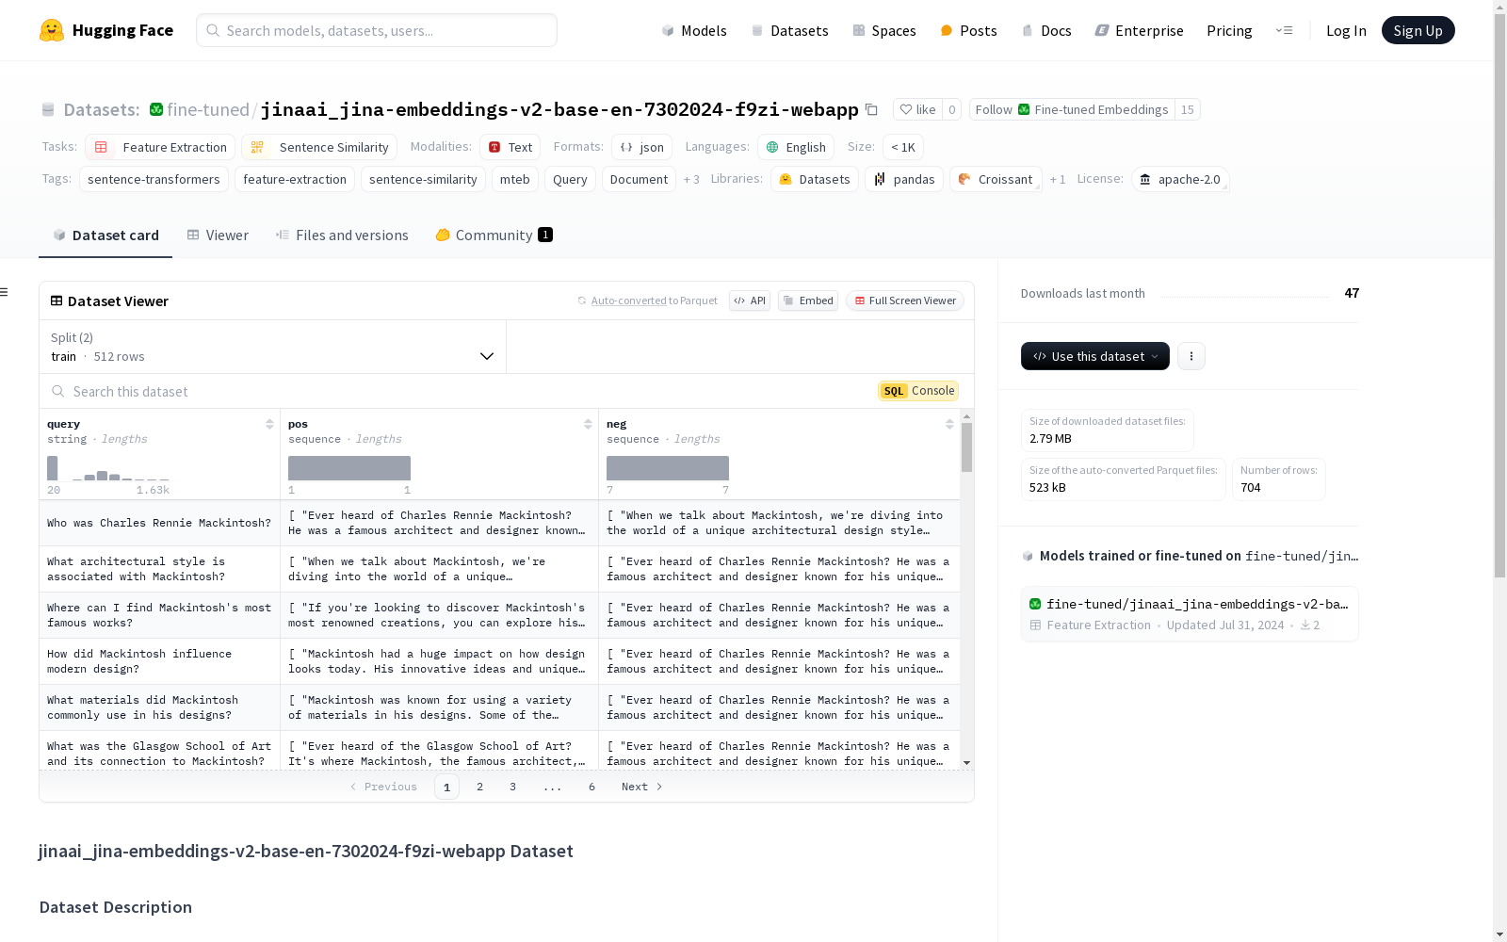1507x942 pixels.
Task: Click the Datasets: breadcrumb label
Action: point(102,109)
